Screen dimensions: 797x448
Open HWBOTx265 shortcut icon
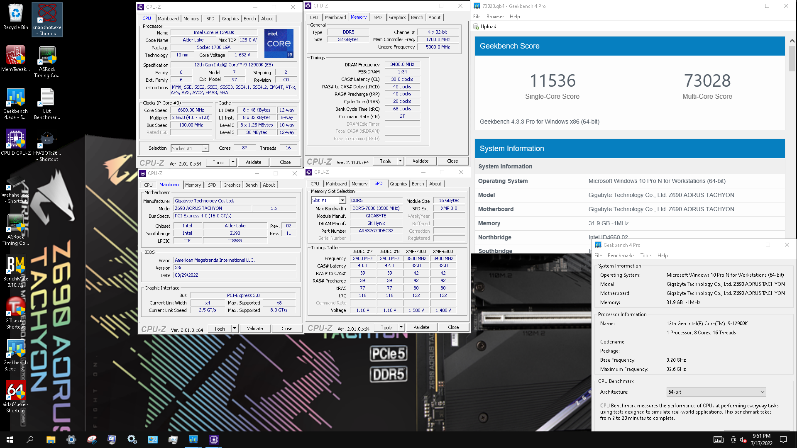(x=47, y=146)
